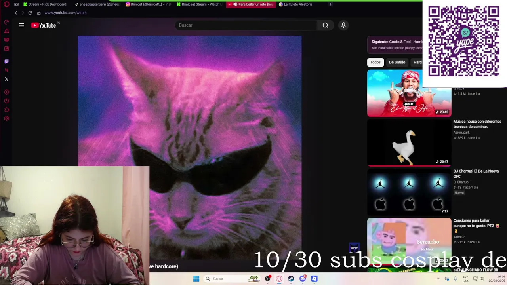Screen dimensions: 507x285
Task: Open a new browser tab
Action: (x=331, y=4)
